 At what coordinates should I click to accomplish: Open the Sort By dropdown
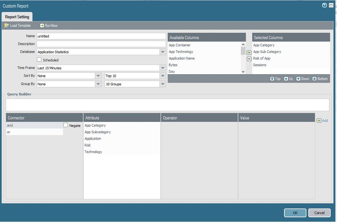pyautogui.click(x=98, y=76)
